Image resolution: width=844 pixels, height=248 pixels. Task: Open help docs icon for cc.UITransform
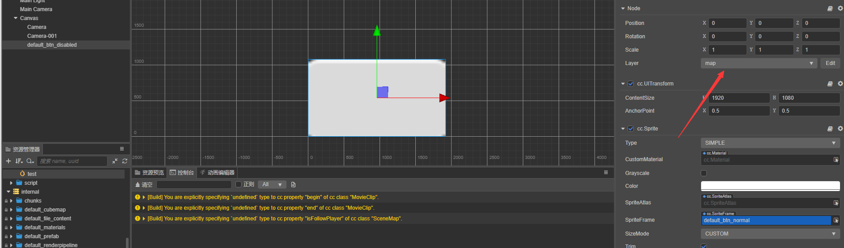pos(830,84)
